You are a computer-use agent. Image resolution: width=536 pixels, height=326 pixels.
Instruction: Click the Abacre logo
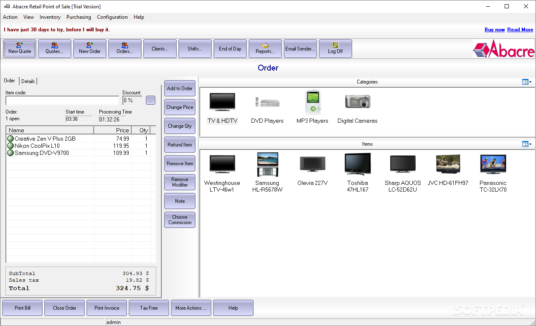coord(504,49)
